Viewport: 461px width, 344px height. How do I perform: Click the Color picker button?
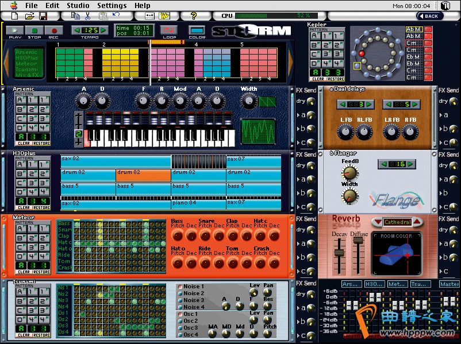197,30
